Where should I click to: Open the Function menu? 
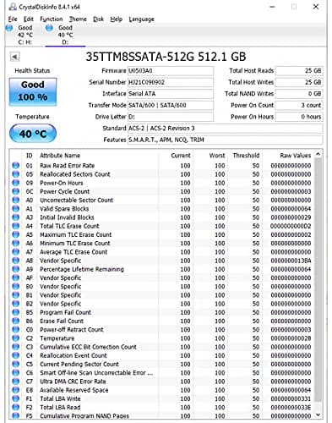(x=52, y=19)
